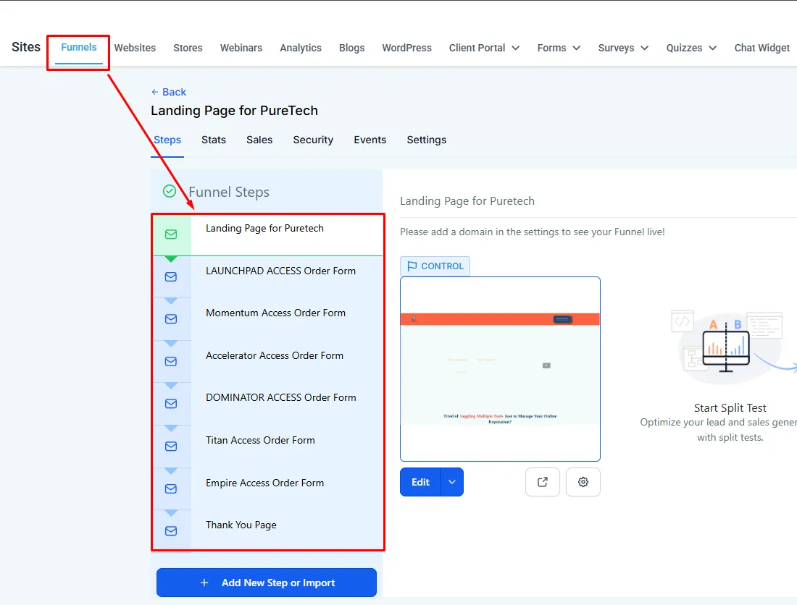The width and height of the screenshot is (797, 605).
Task: Select the Thank You Page step
Action: 268,530
